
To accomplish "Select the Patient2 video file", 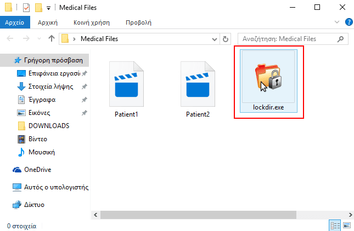I will (x=198, y=89).
